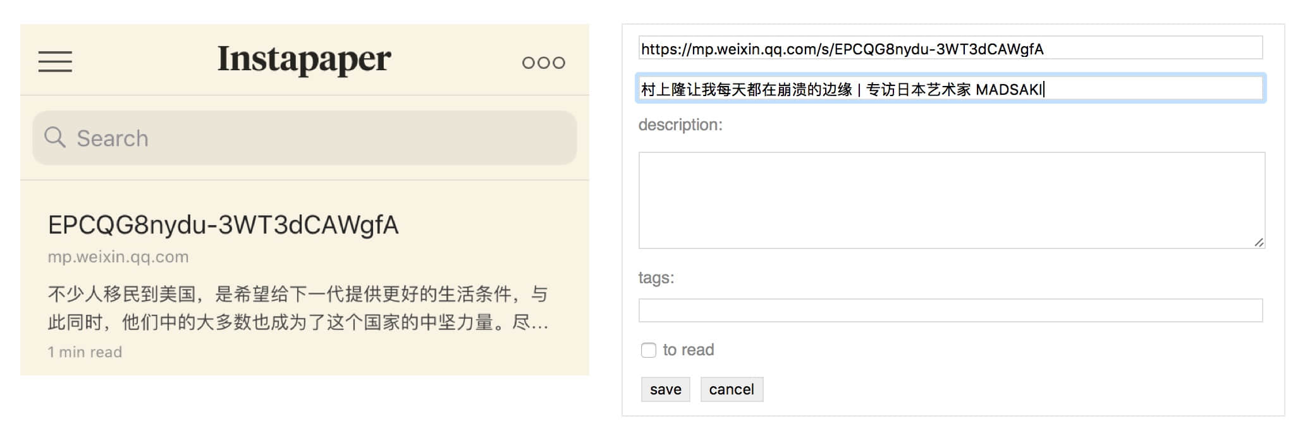Click the description box resize handle
Viewport: 1305px width, 440px height.
[1258, 242]
